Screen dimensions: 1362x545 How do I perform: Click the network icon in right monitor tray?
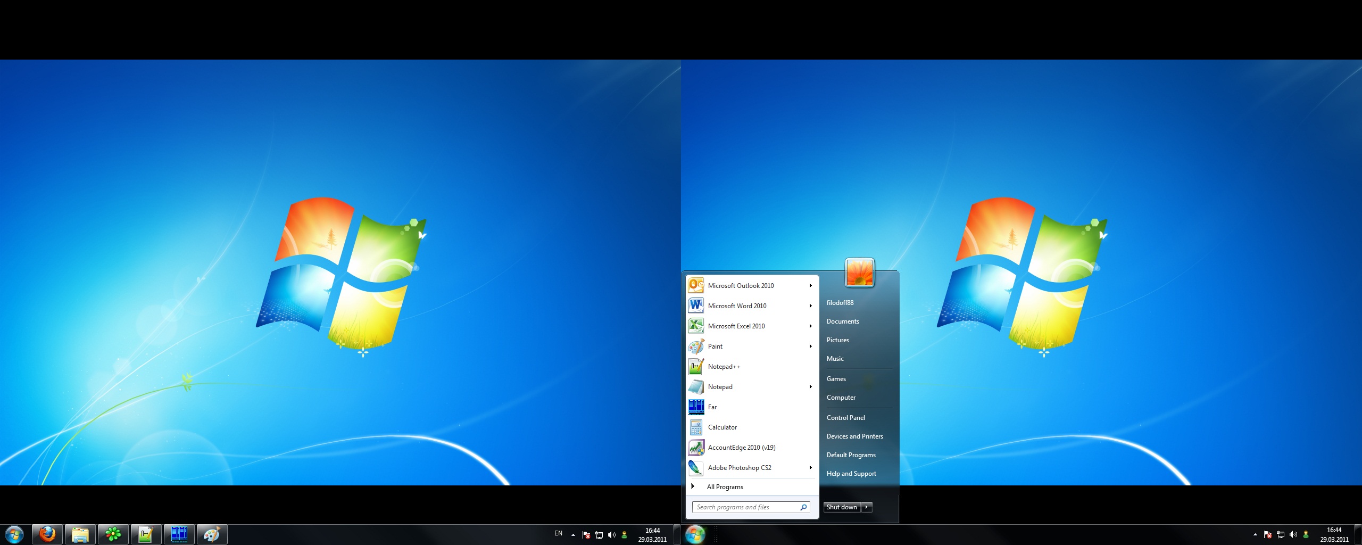pos(1281,535)
